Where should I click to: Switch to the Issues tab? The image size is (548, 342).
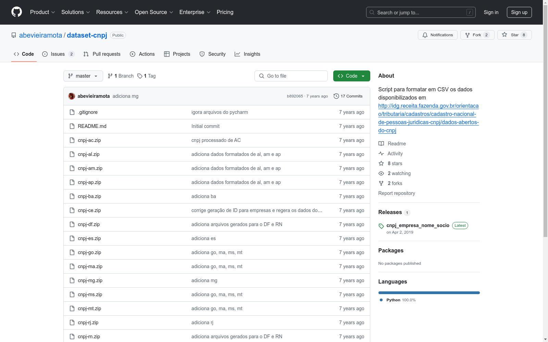click(x=58, y=54)
